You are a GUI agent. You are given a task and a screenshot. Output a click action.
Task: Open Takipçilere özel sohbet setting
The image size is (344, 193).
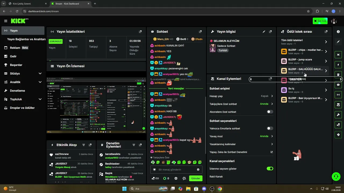click(x=241, y=104)
